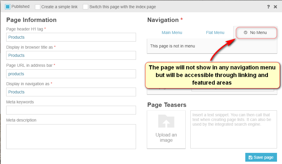
Task: Switch to the Main Menu tab
Action: (172, 33)
